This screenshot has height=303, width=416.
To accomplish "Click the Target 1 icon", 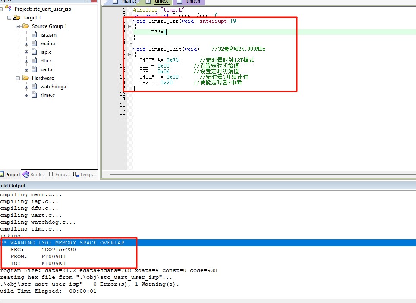I will pyautogui.click(x=17, y=18).
